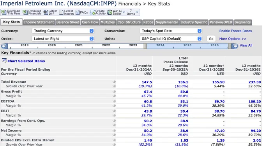Expand the Add to Binder dropdown arrow
Viewport: 265px width, 146px height.
(124, 12)
